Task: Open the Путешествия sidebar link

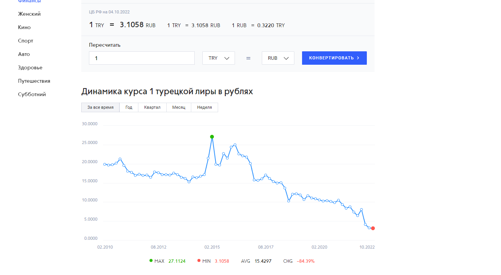Action: pos(34,81)
